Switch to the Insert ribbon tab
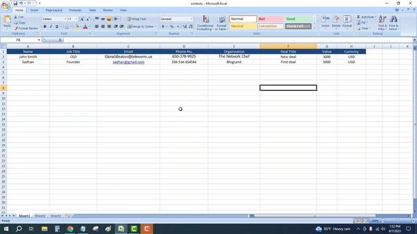Image resolution: width=417 pixels, height=234 pixels. pos(34,10)
